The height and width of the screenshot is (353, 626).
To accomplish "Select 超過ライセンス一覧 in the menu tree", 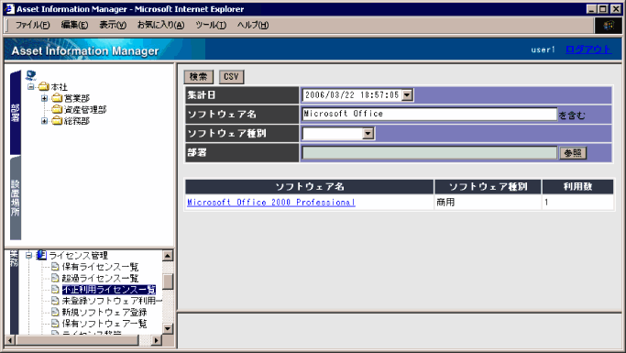I will click(100, 278).
